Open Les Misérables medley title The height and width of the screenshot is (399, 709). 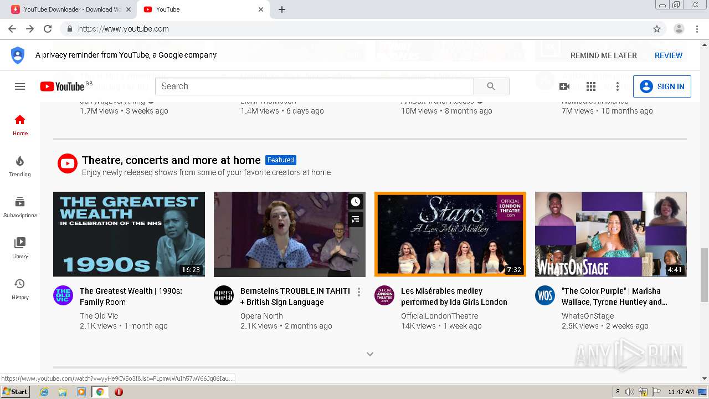click(x=454, y=296)
